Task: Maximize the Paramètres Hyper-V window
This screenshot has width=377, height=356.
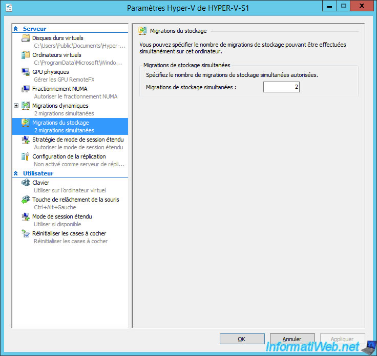Action: [x=343, y=6]
